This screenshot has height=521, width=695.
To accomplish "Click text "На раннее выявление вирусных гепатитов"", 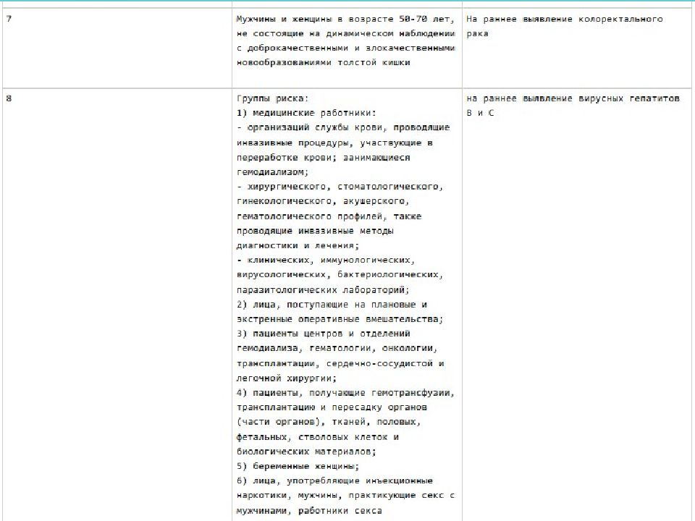I will [x=573, y=98].
